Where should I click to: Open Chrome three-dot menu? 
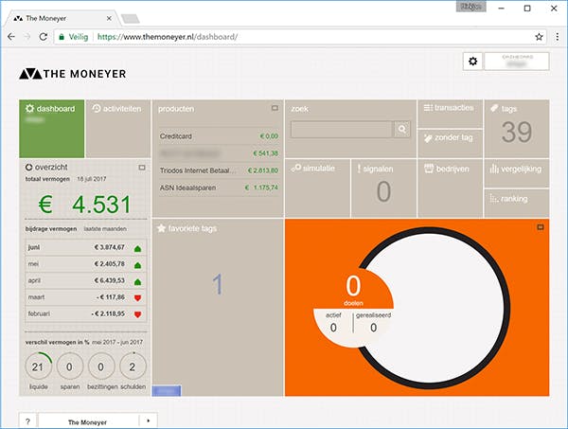[558, 37]
